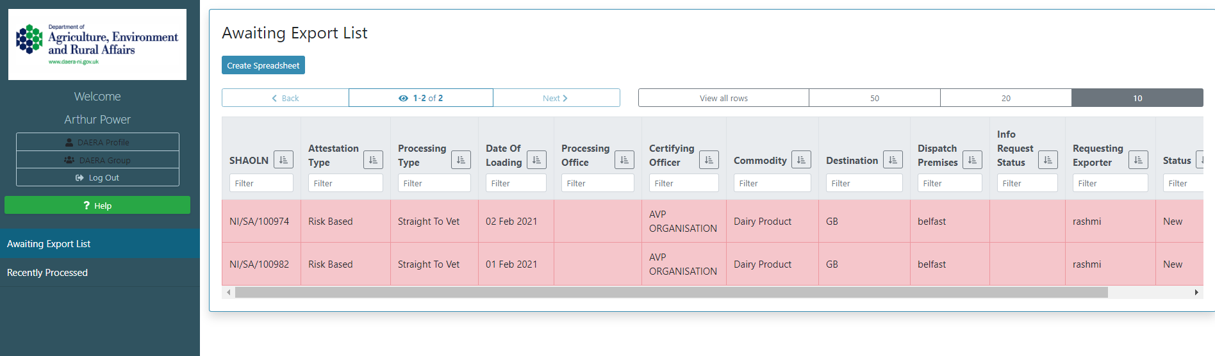This screenshot has width=1215, height=356.
Task: Open the DAERA Group link
Action: coord(97,160)
